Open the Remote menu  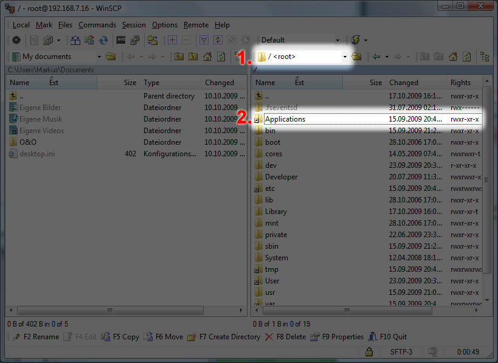[x=196, y=25]
